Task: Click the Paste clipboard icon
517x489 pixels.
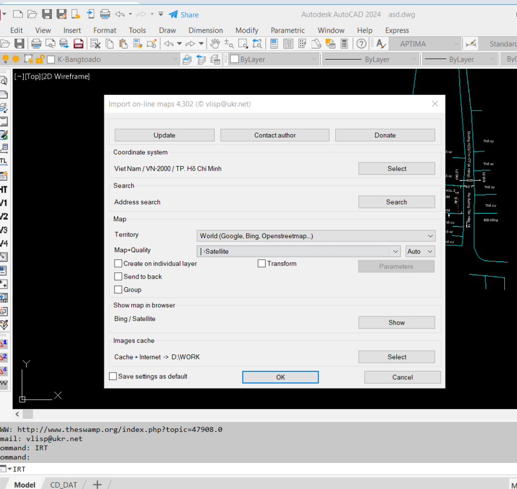Action: 123,43
